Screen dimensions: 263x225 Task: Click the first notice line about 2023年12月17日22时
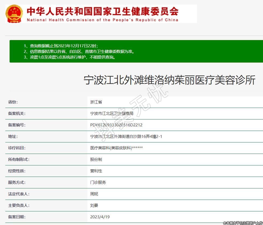tap(63, 46)
